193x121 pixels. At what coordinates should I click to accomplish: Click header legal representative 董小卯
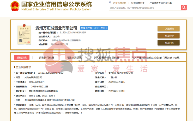tap(57, 36)
